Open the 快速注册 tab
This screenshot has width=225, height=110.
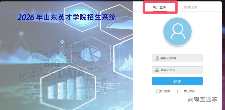point(191,7)
